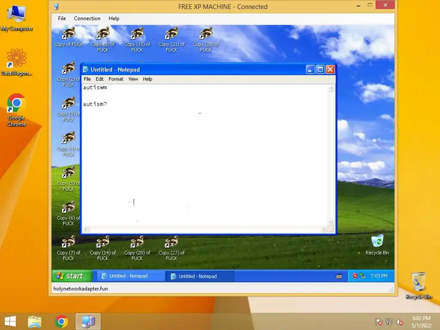Open the Notepad View menu
The width and height of the screenshot is (440, 330).
coord(133,79)
